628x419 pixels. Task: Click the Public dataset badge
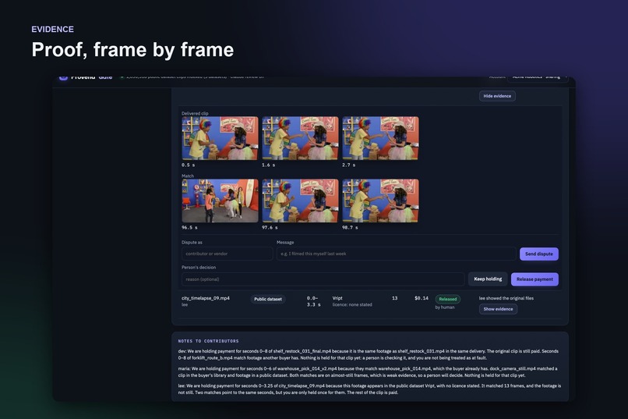click(x=268, y=299)
